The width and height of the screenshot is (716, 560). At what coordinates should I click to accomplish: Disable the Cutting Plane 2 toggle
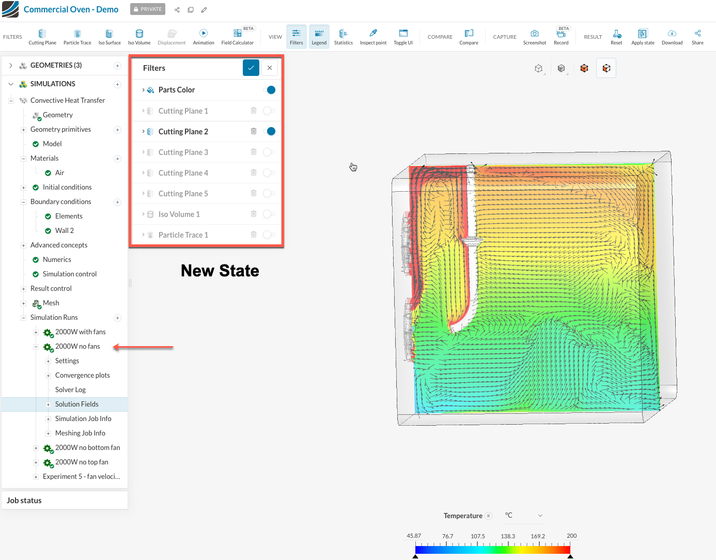pos(269,131)
